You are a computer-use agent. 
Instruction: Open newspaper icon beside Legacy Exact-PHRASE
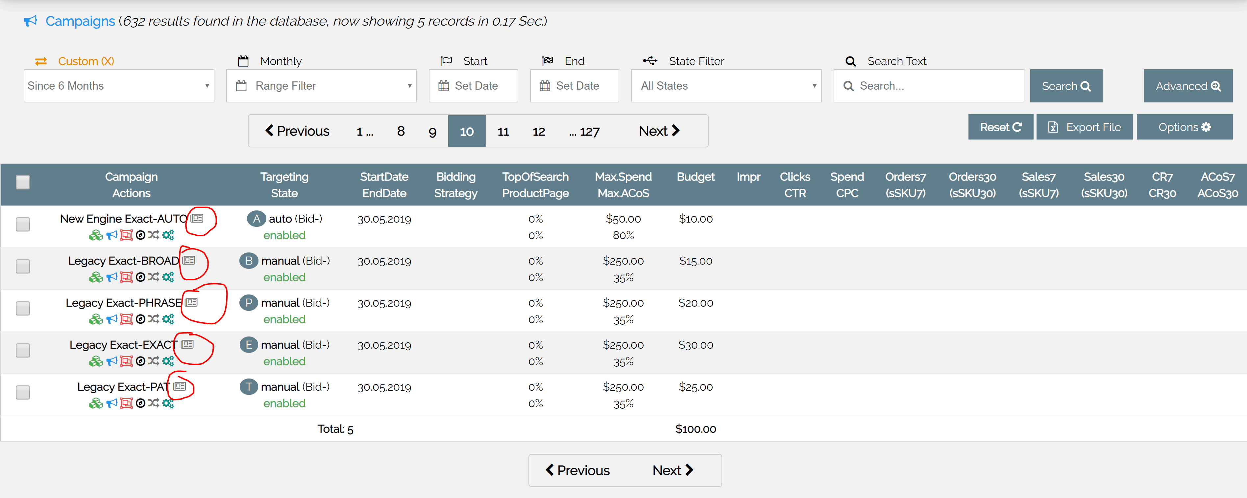[191, 302]
